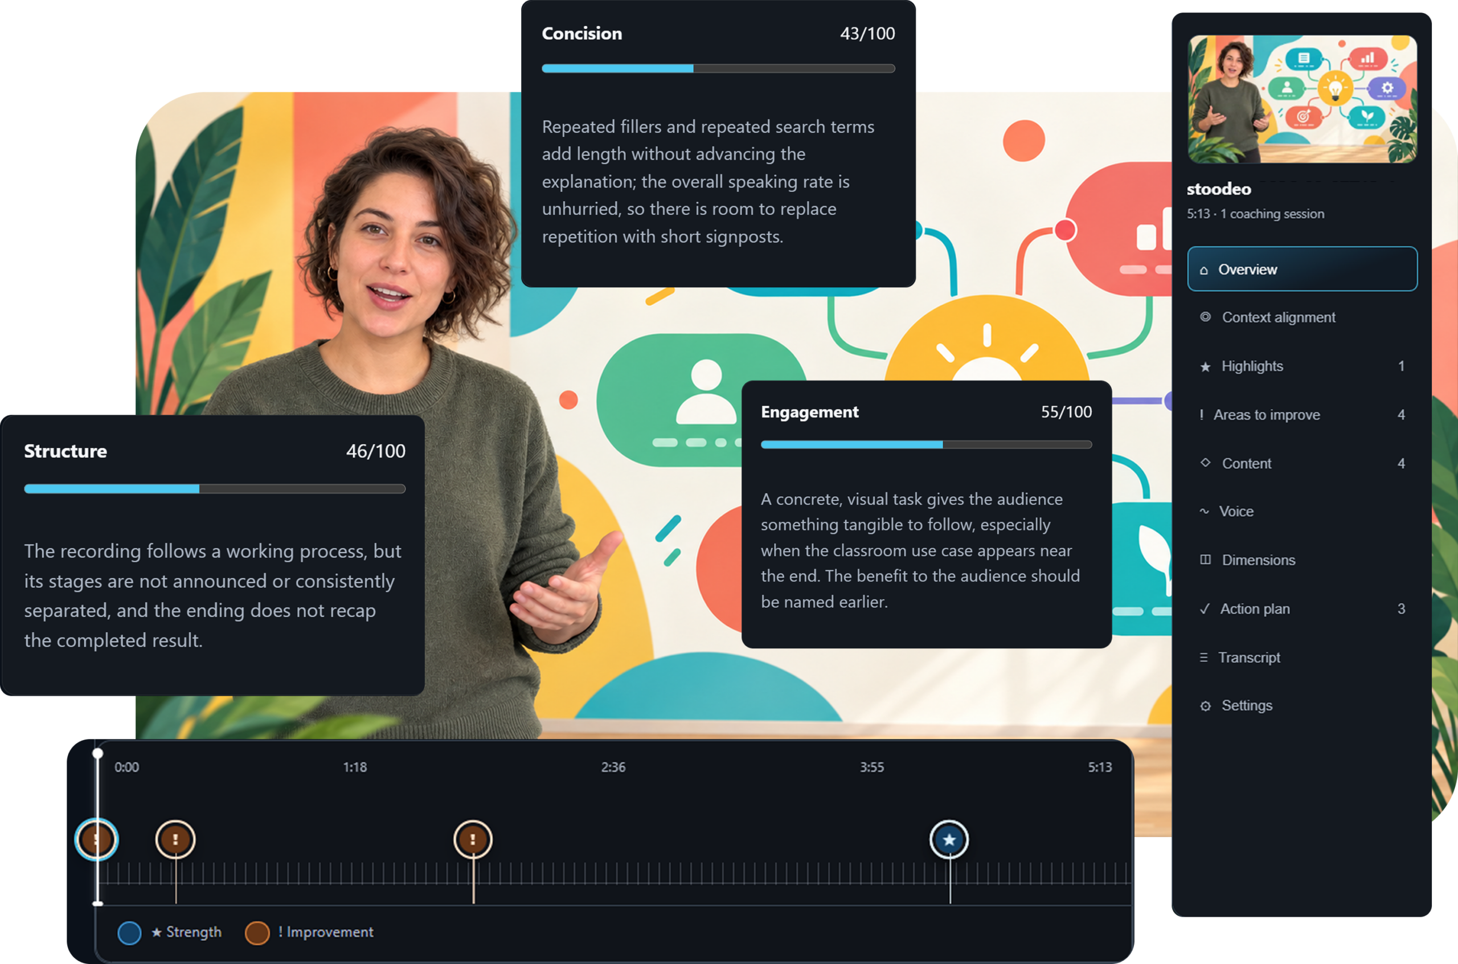Click the Voice wave icon
1458x964 pixels.
1204,512
